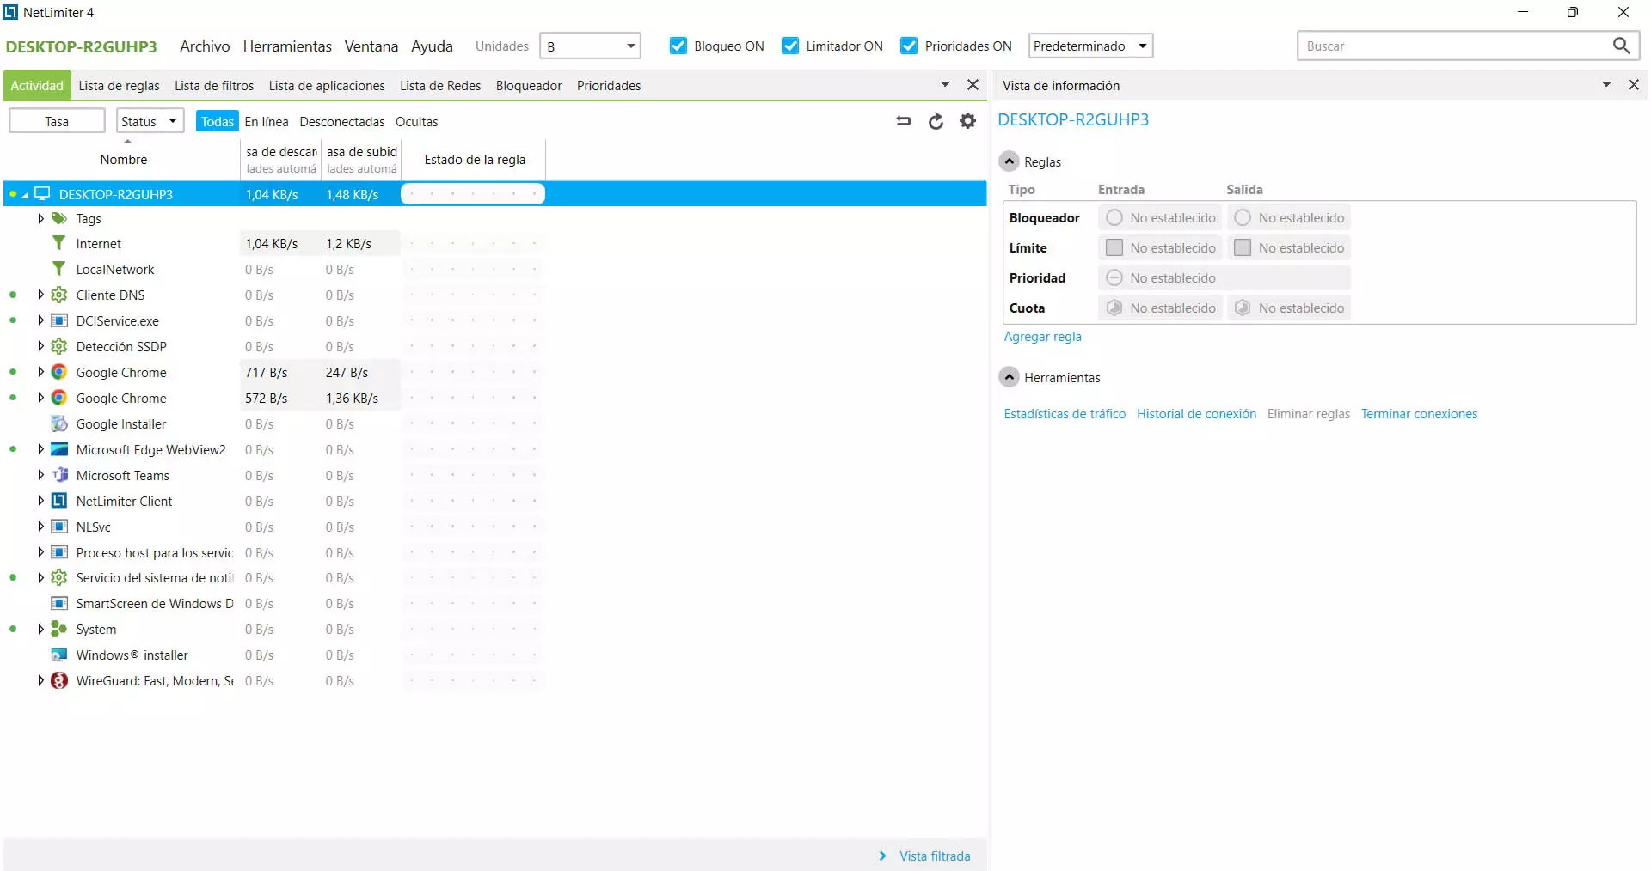Image resolution: width=1651 pixels, height=871 pixels.
Task: Open the Unidades dropdown showing B
Action: pyautogui.click(x=590, y=46)
